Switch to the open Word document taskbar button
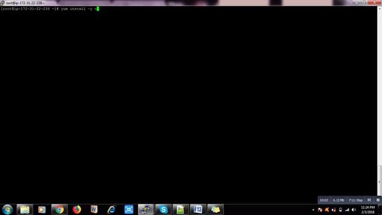The image size is (382, 215). 198,210
